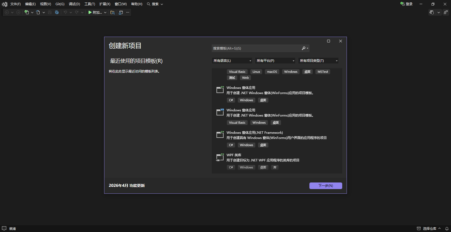451x232 pixels.
Task: Click the 测试 tag chip
Action: click(x=232, y=78)
